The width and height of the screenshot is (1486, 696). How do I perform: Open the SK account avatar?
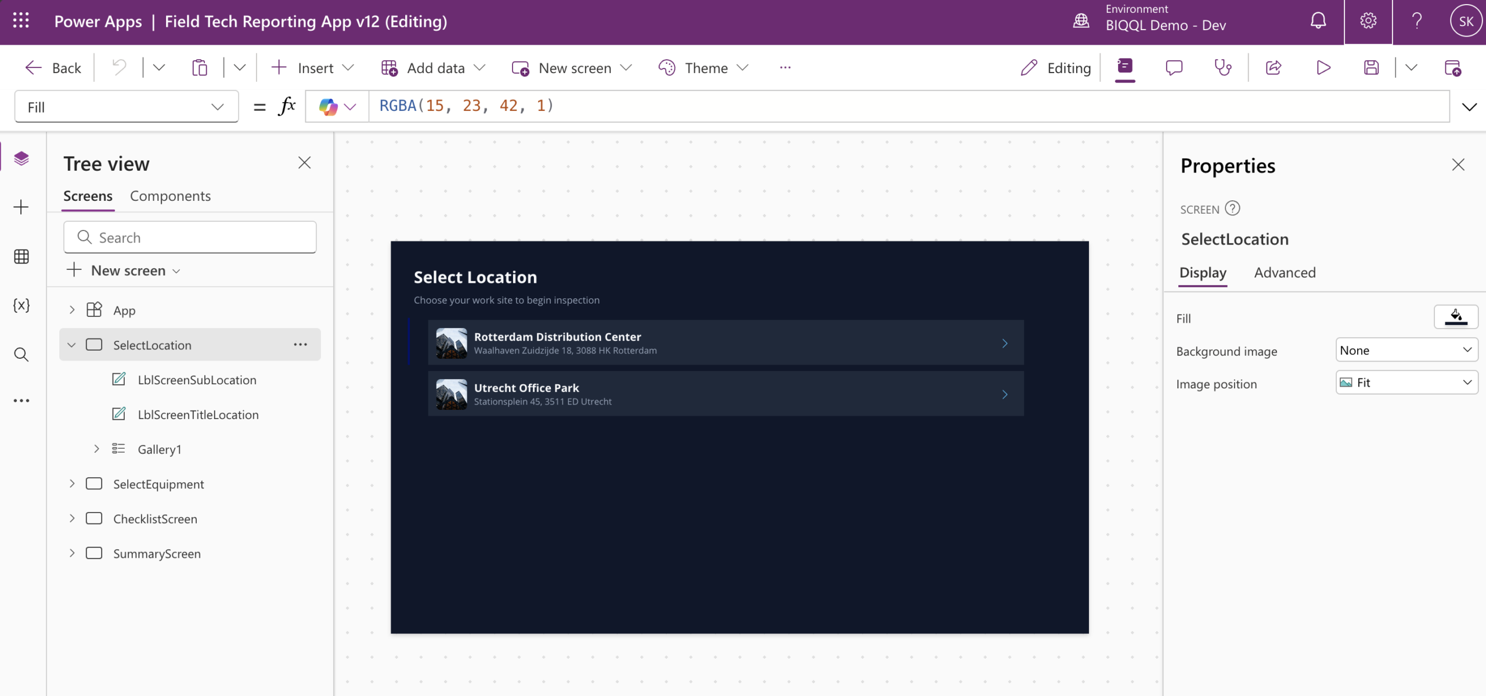pyautogui.click(x=1466, y=21)
